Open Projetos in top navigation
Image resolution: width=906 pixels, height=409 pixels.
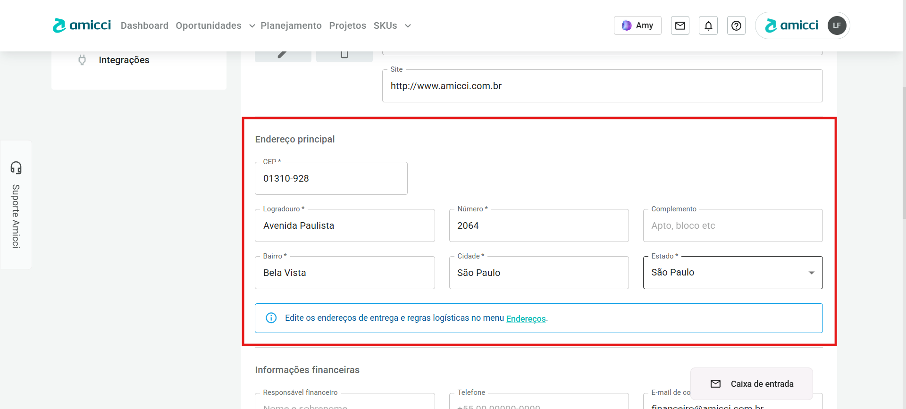[347, 25]
